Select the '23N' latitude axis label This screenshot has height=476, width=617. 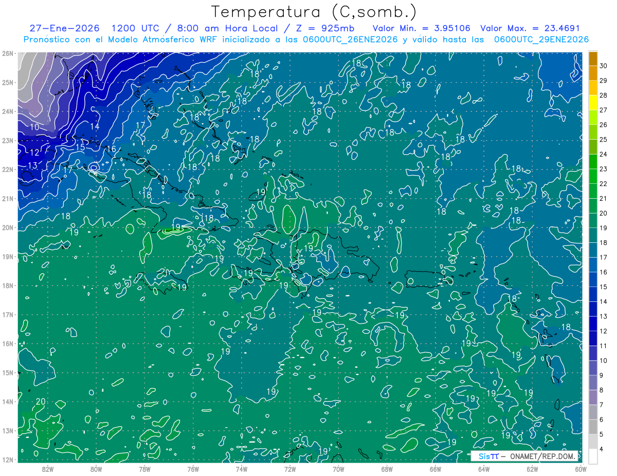[8, 140]
